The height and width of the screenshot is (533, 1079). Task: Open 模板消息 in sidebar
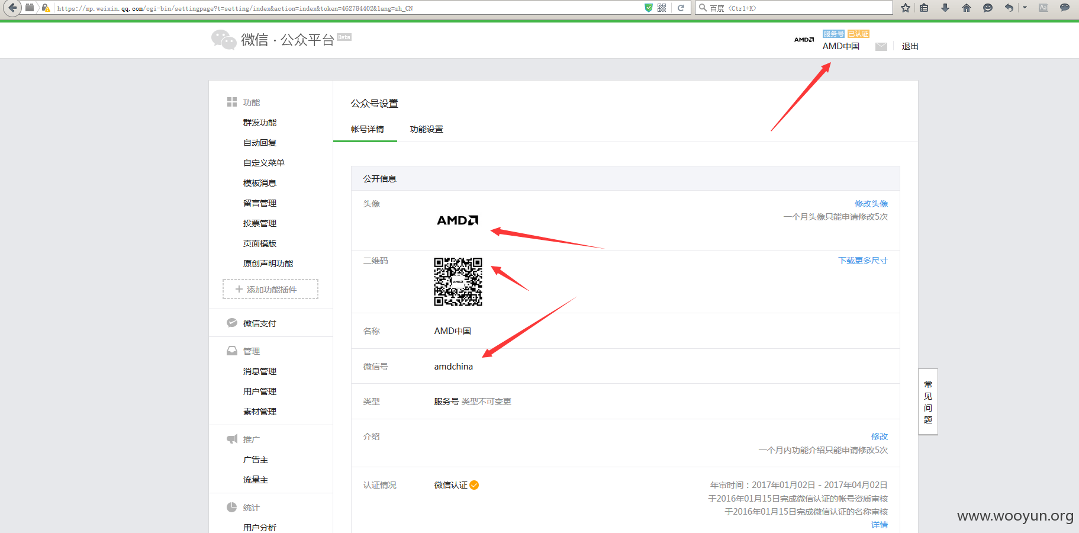[x=260, y=183]
